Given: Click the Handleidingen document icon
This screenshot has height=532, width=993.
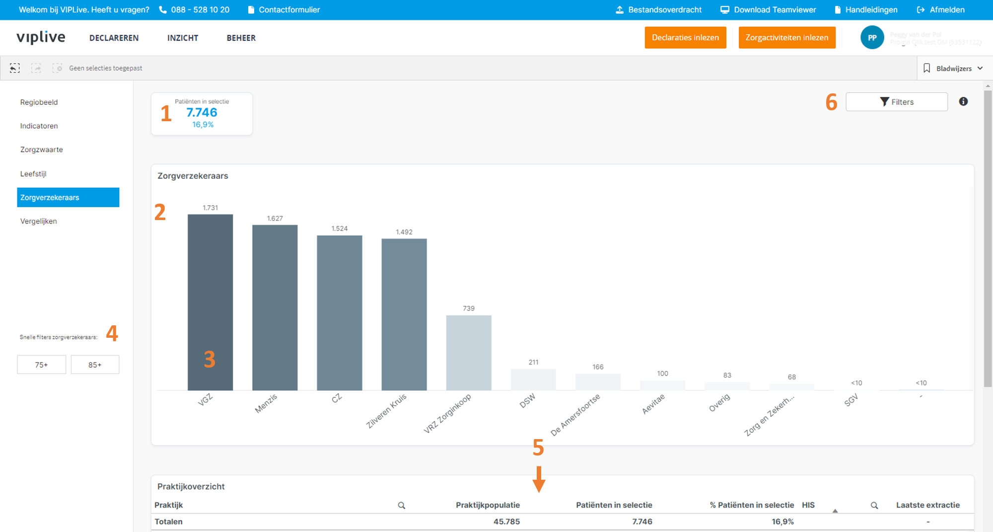Looking at the screenshot, I should tap(838, 10).
